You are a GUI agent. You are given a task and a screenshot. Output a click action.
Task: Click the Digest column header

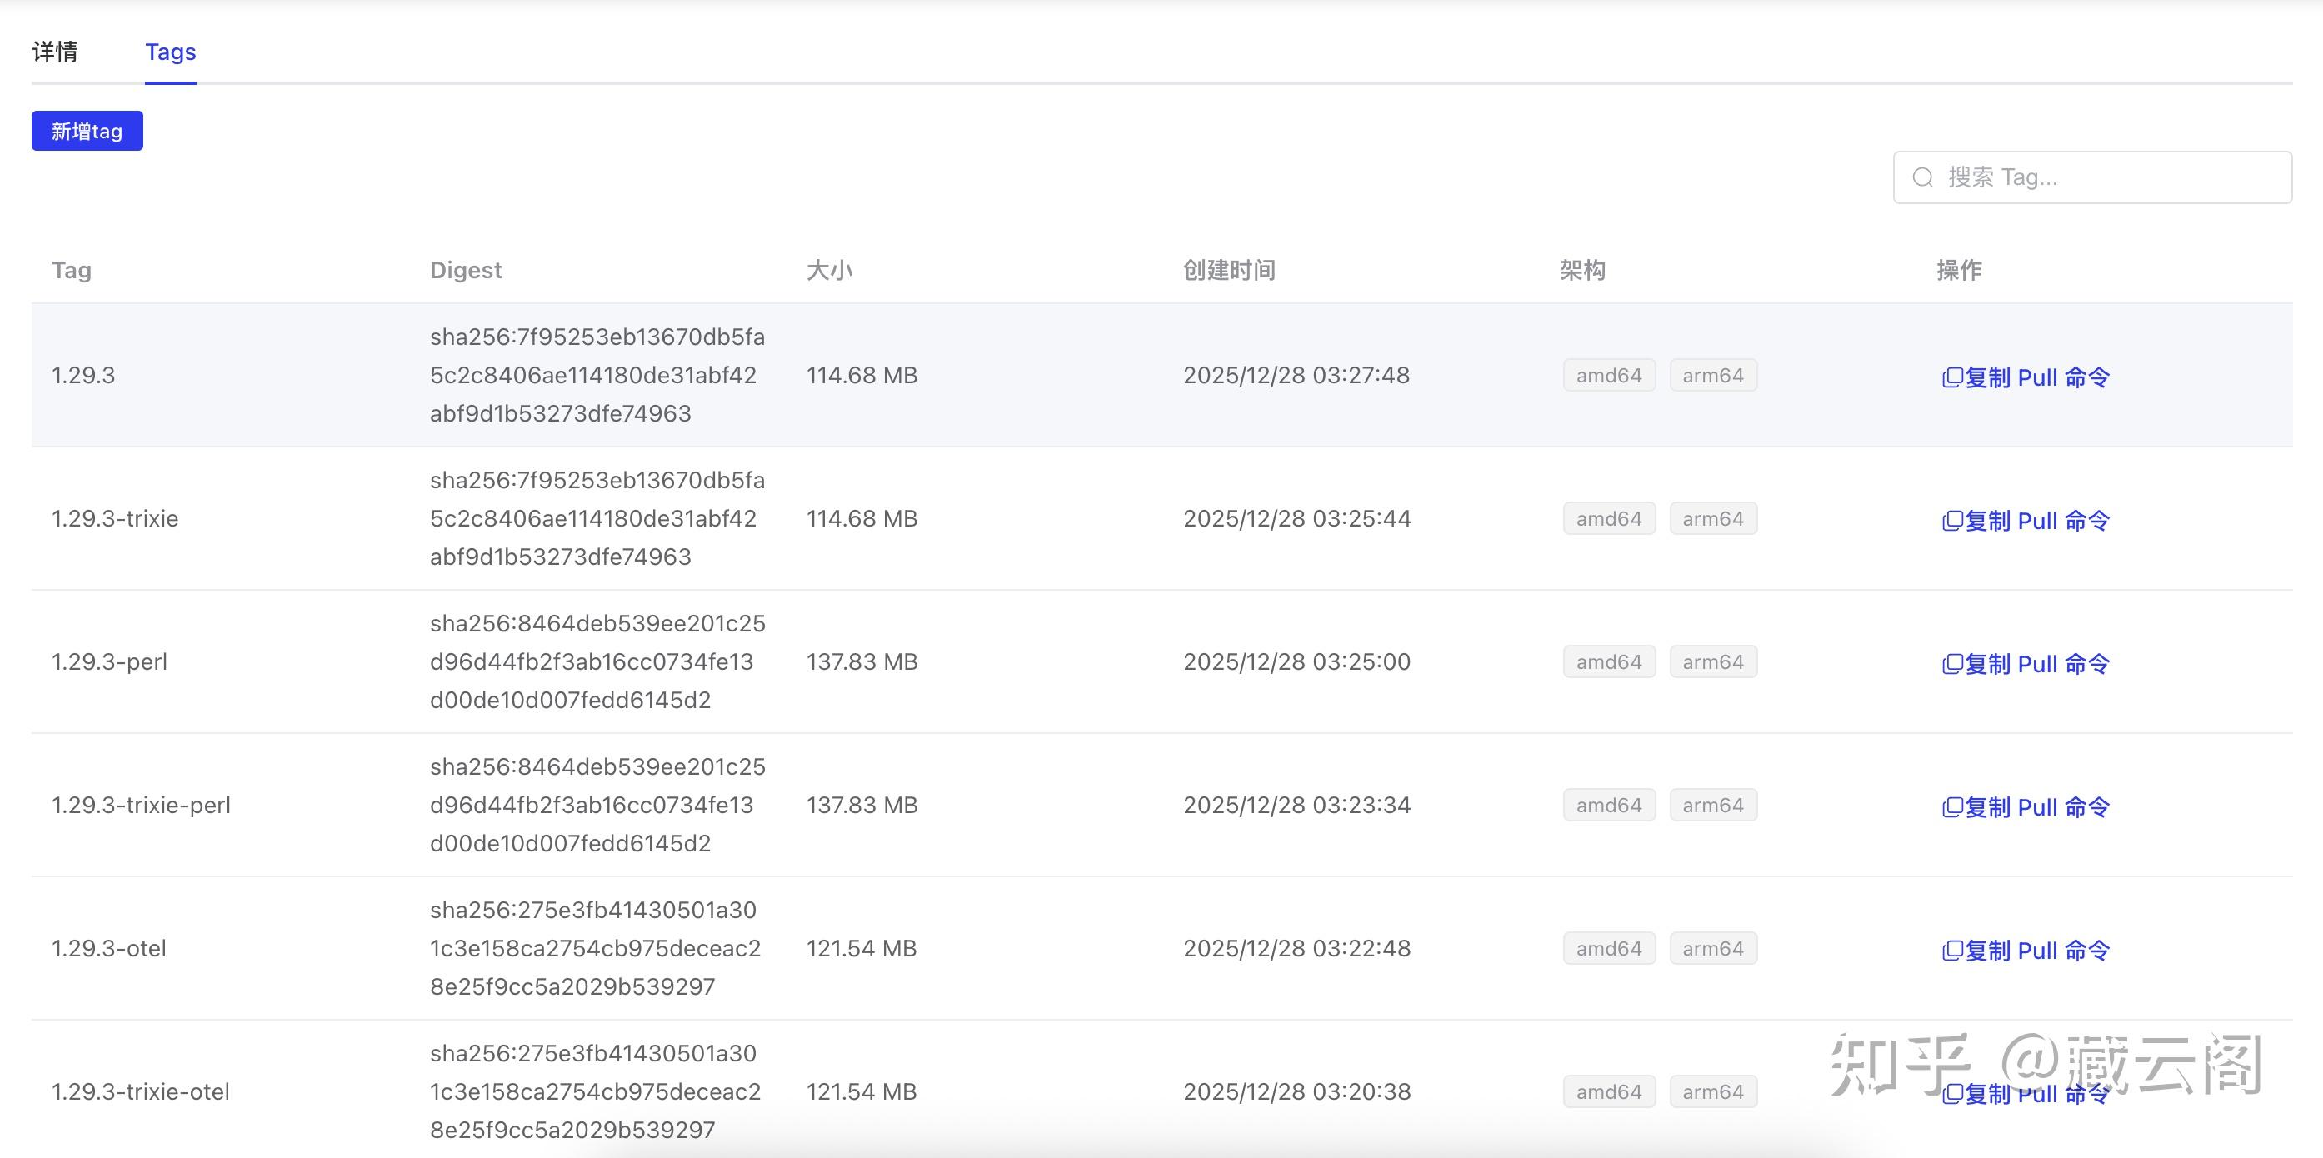[x=465, y=271]
